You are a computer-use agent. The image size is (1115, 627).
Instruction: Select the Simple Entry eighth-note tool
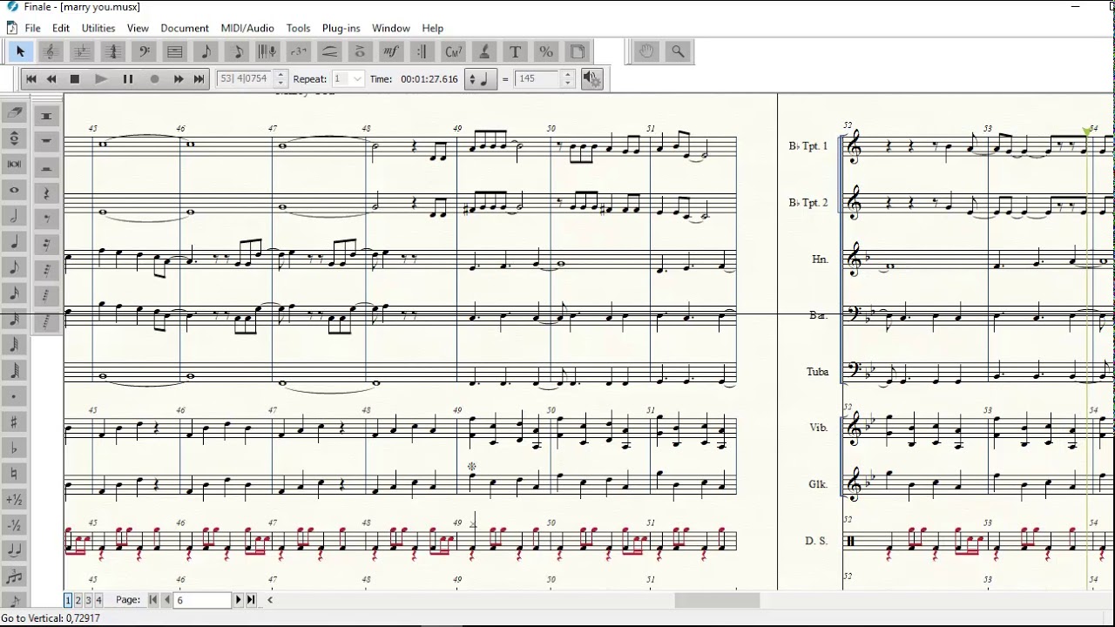206,51
